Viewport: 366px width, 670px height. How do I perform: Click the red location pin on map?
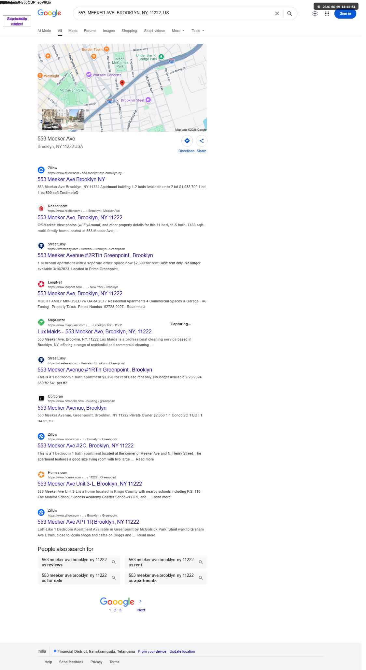pos(122,83)
